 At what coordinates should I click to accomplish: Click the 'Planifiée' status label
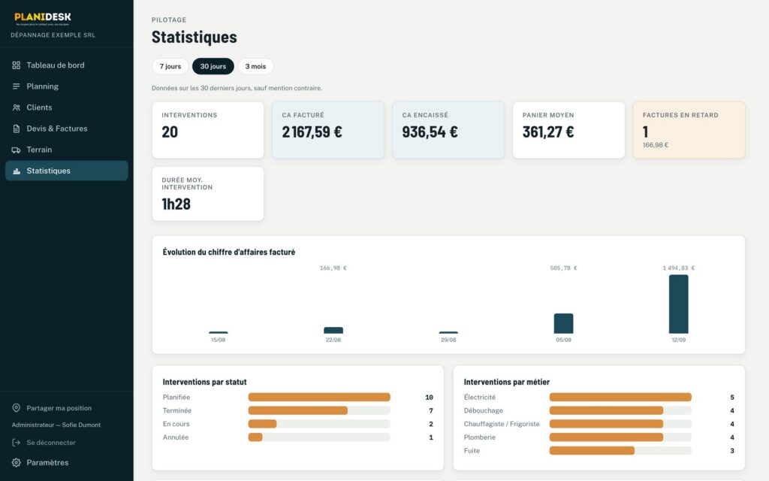[176, 397]
